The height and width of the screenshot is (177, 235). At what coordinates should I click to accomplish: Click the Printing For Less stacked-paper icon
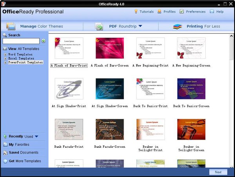tap(177, 27)
